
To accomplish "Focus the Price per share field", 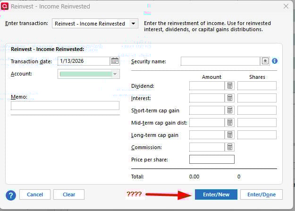I will (x=212, y=159).
